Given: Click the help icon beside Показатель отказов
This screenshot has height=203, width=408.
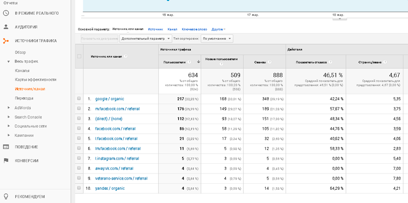Looking at the screenshot, I should (x=330, y=62).
